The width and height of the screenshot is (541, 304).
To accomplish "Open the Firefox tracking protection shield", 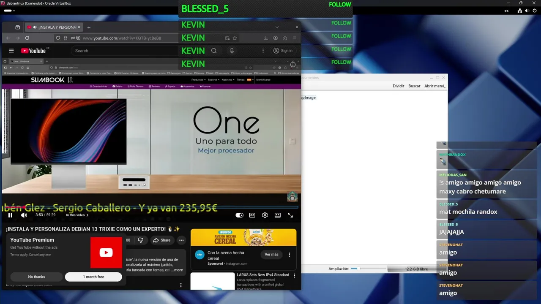I will [58, 38].
